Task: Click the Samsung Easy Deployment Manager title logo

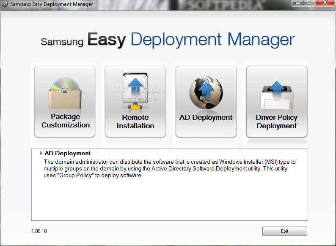Action: (x=168, y=40)
